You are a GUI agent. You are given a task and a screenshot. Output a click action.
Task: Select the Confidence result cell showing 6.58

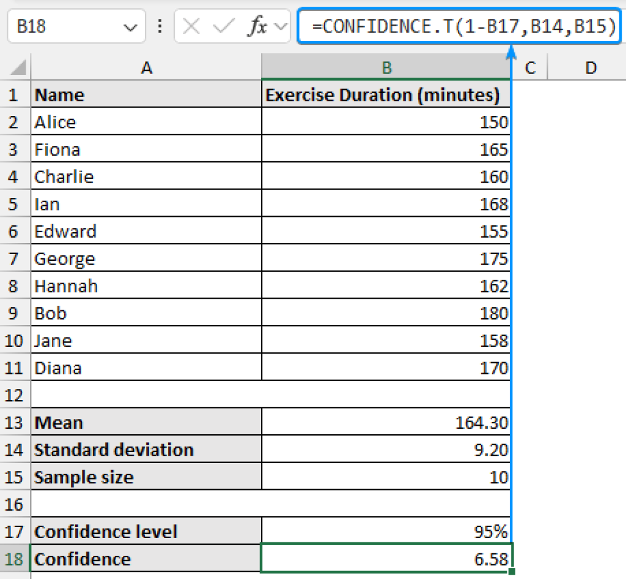386,558
